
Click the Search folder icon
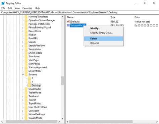(26, 42)
